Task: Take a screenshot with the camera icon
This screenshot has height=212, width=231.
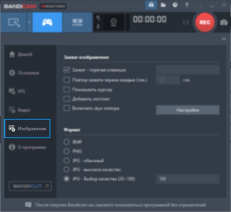Action: (x=224, y=22)
